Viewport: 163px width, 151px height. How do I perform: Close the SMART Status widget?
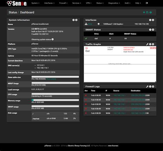[153, 30]
